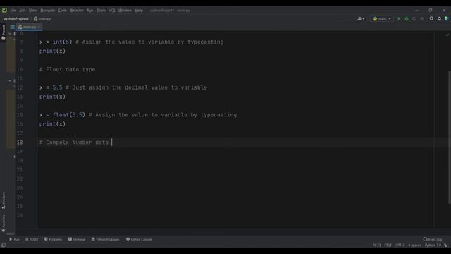Click main.py in the breadcrumb bar

pyautogui.click(x=42, y=19)
